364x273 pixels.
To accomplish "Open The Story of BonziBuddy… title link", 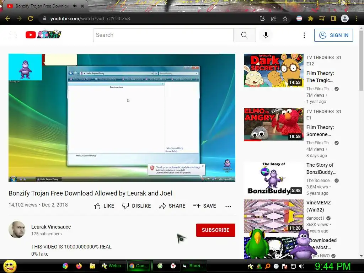I will (x=321, y=168).
